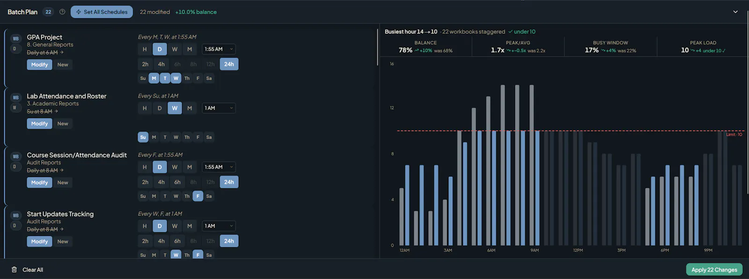Click Set All Schedules button
This screenshot has width=749, height=279.
pos(102,12)
